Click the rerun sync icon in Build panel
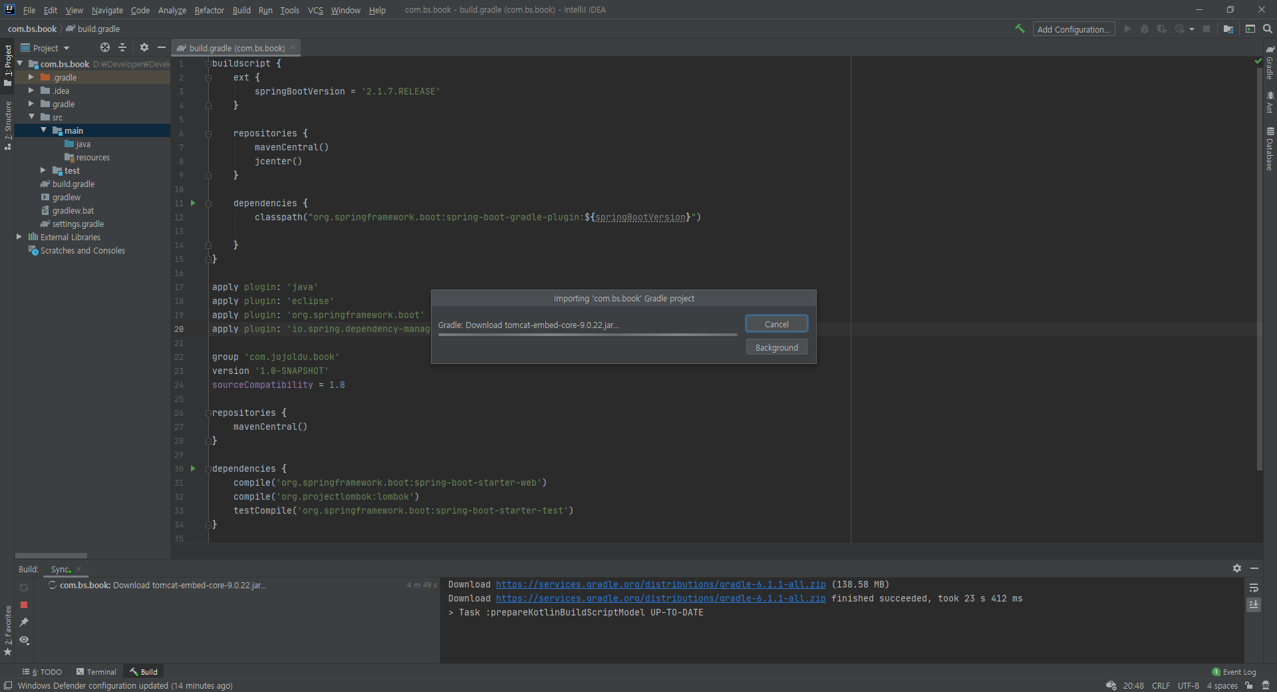Screen dimensions: 1277x692 [x=24, y=588]
